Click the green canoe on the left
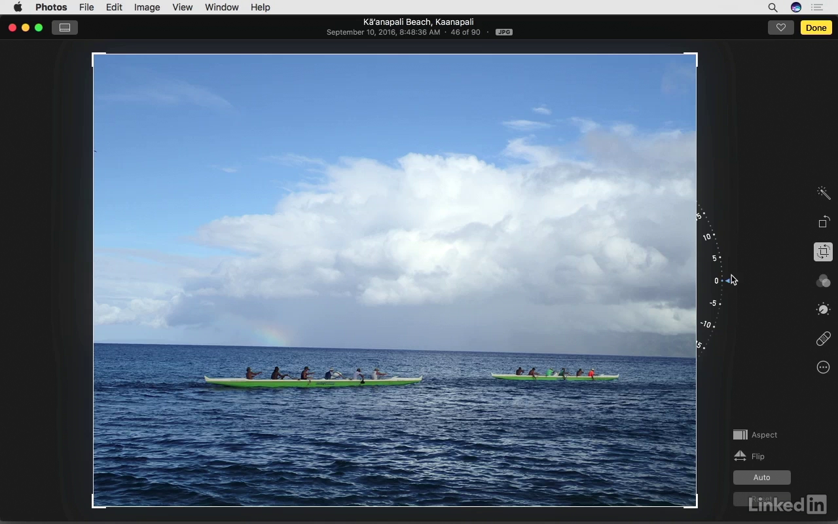The height and width of the screenshot is (524, 838). pyautogui.click(x=313, y=381)
